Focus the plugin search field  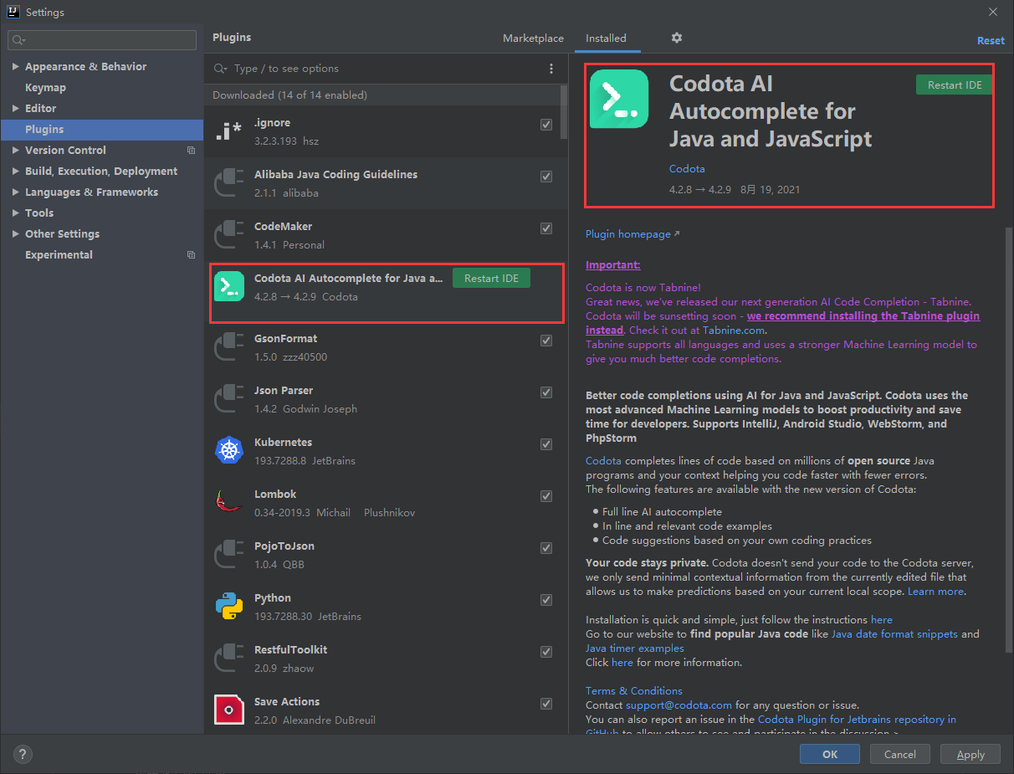[385, 69]
